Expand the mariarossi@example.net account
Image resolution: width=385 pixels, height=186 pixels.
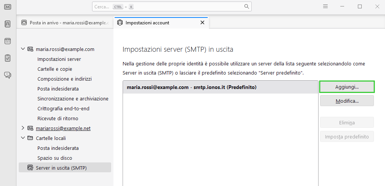[x=23, y=128]
